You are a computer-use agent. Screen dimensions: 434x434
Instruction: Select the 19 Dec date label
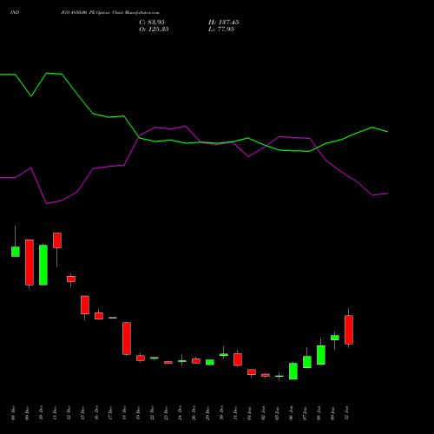(x=138, y=413)
